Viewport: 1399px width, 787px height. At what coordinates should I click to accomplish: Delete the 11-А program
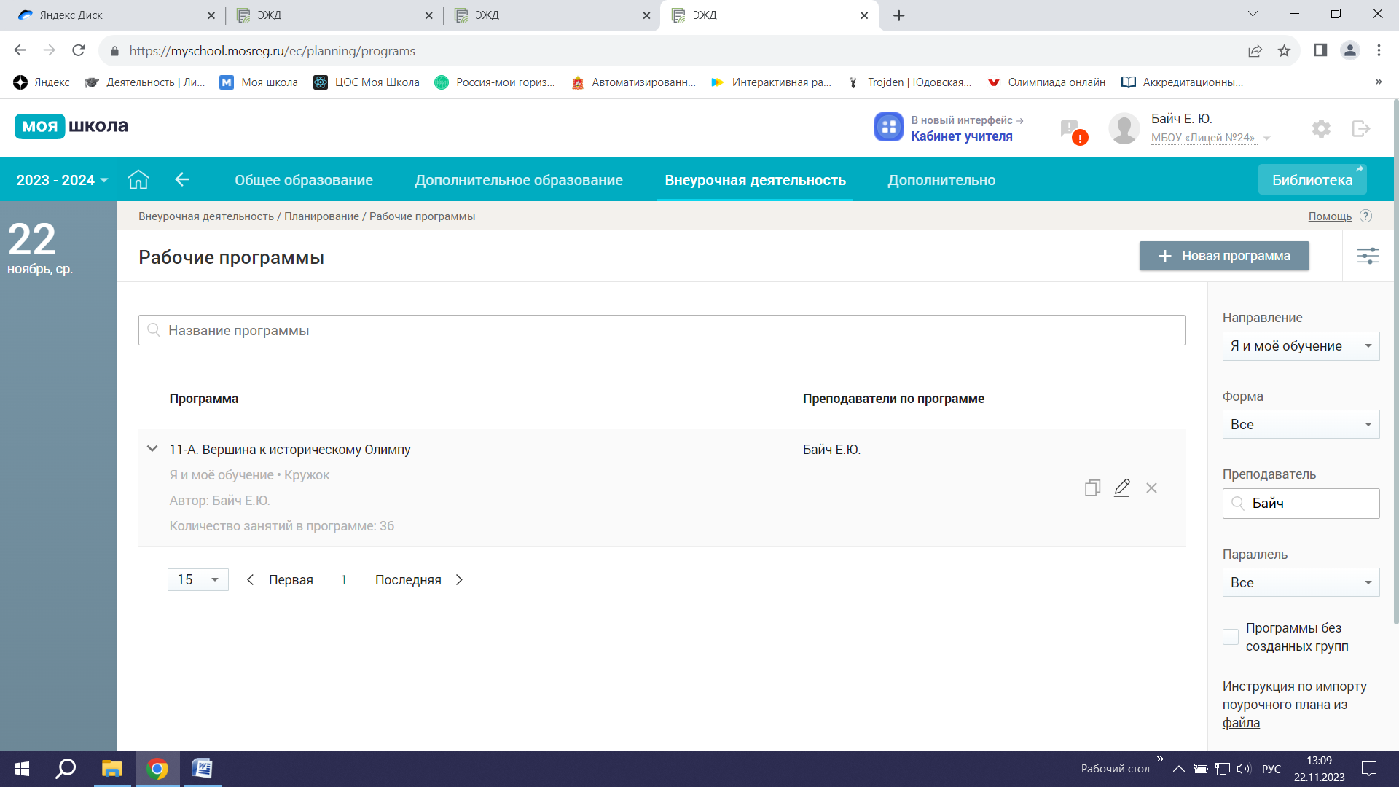[x=1151, y=488]
